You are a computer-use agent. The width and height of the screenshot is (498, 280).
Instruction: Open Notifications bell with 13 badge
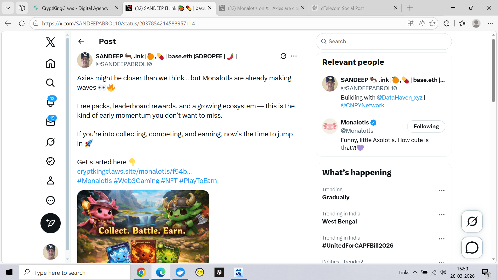coord(50,102)
